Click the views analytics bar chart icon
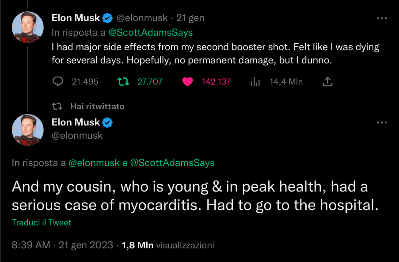Viewport: 399px width, 262px height. [255, 81]
